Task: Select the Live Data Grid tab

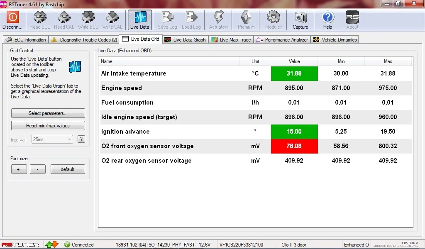Action: click(x=141, y=39)
